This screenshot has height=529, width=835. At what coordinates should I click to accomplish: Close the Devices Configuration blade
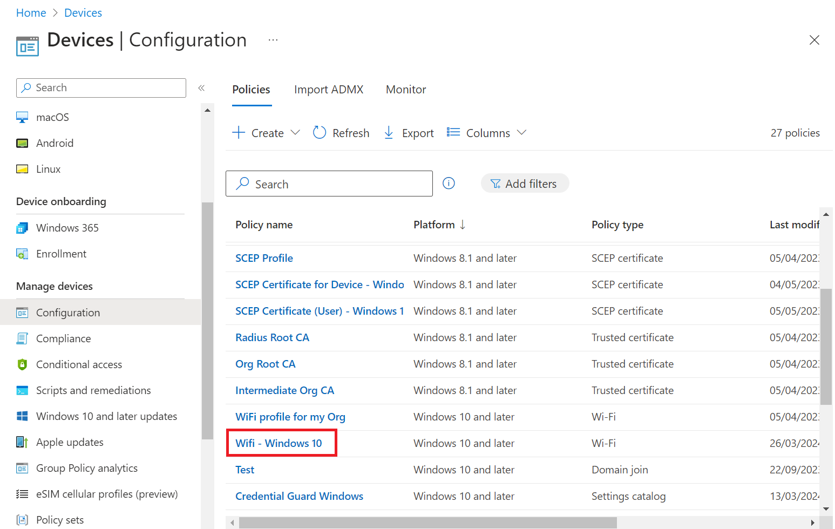tap(814, 40)
